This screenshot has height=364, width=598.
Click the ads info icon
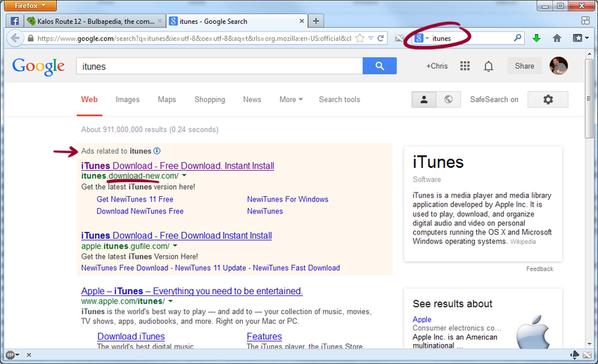(157, 151)
